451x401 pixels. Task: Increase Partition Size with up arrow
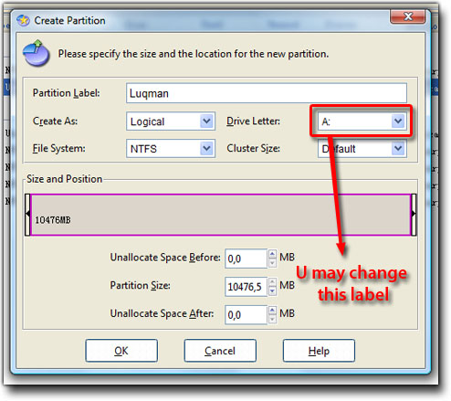[272, 282]
